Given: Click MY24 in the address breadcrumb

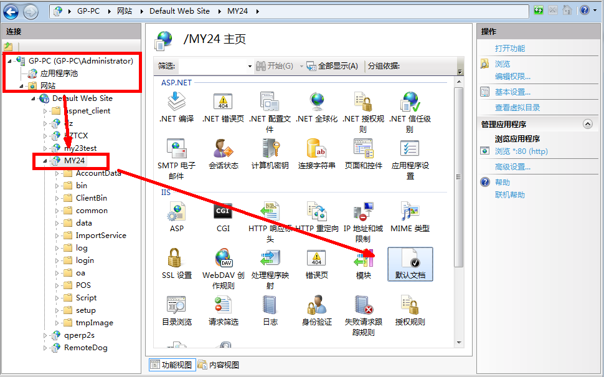Looking at the screenshot, I should pos(237,11).
